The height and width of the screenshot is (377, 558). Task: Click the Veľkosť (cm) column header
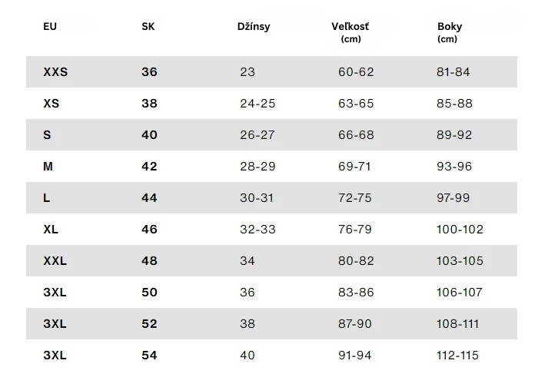[x=350, y=32]
